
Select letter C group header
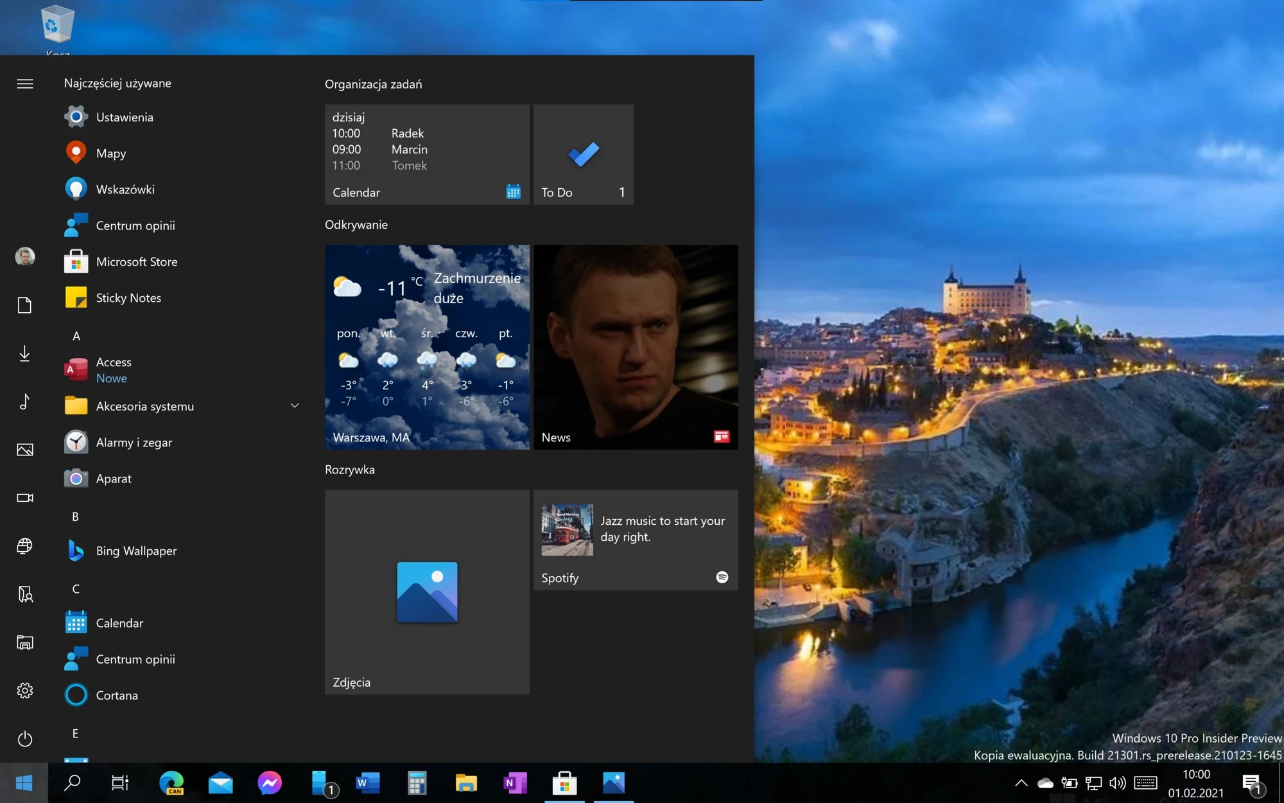[x=76, y=588]
